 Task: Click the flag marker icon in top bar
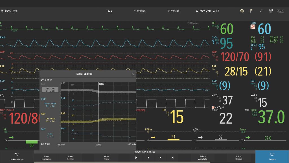click(x=251, y=11)
